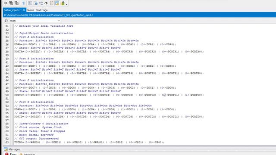Click comment '// Port A initialization'
The width and height of the screenshot is (276, 155).
pyautogui.click(x=34, y=37)
